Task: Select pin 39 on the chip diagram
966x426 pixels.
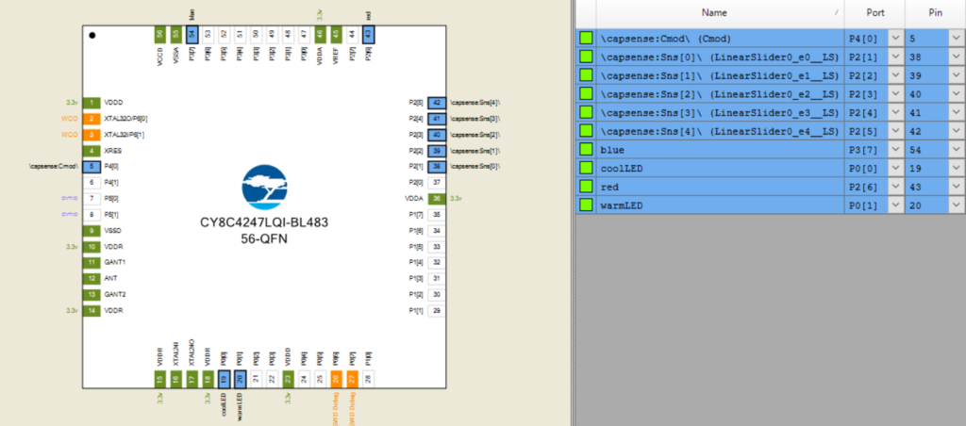Action: coord(437,150)
